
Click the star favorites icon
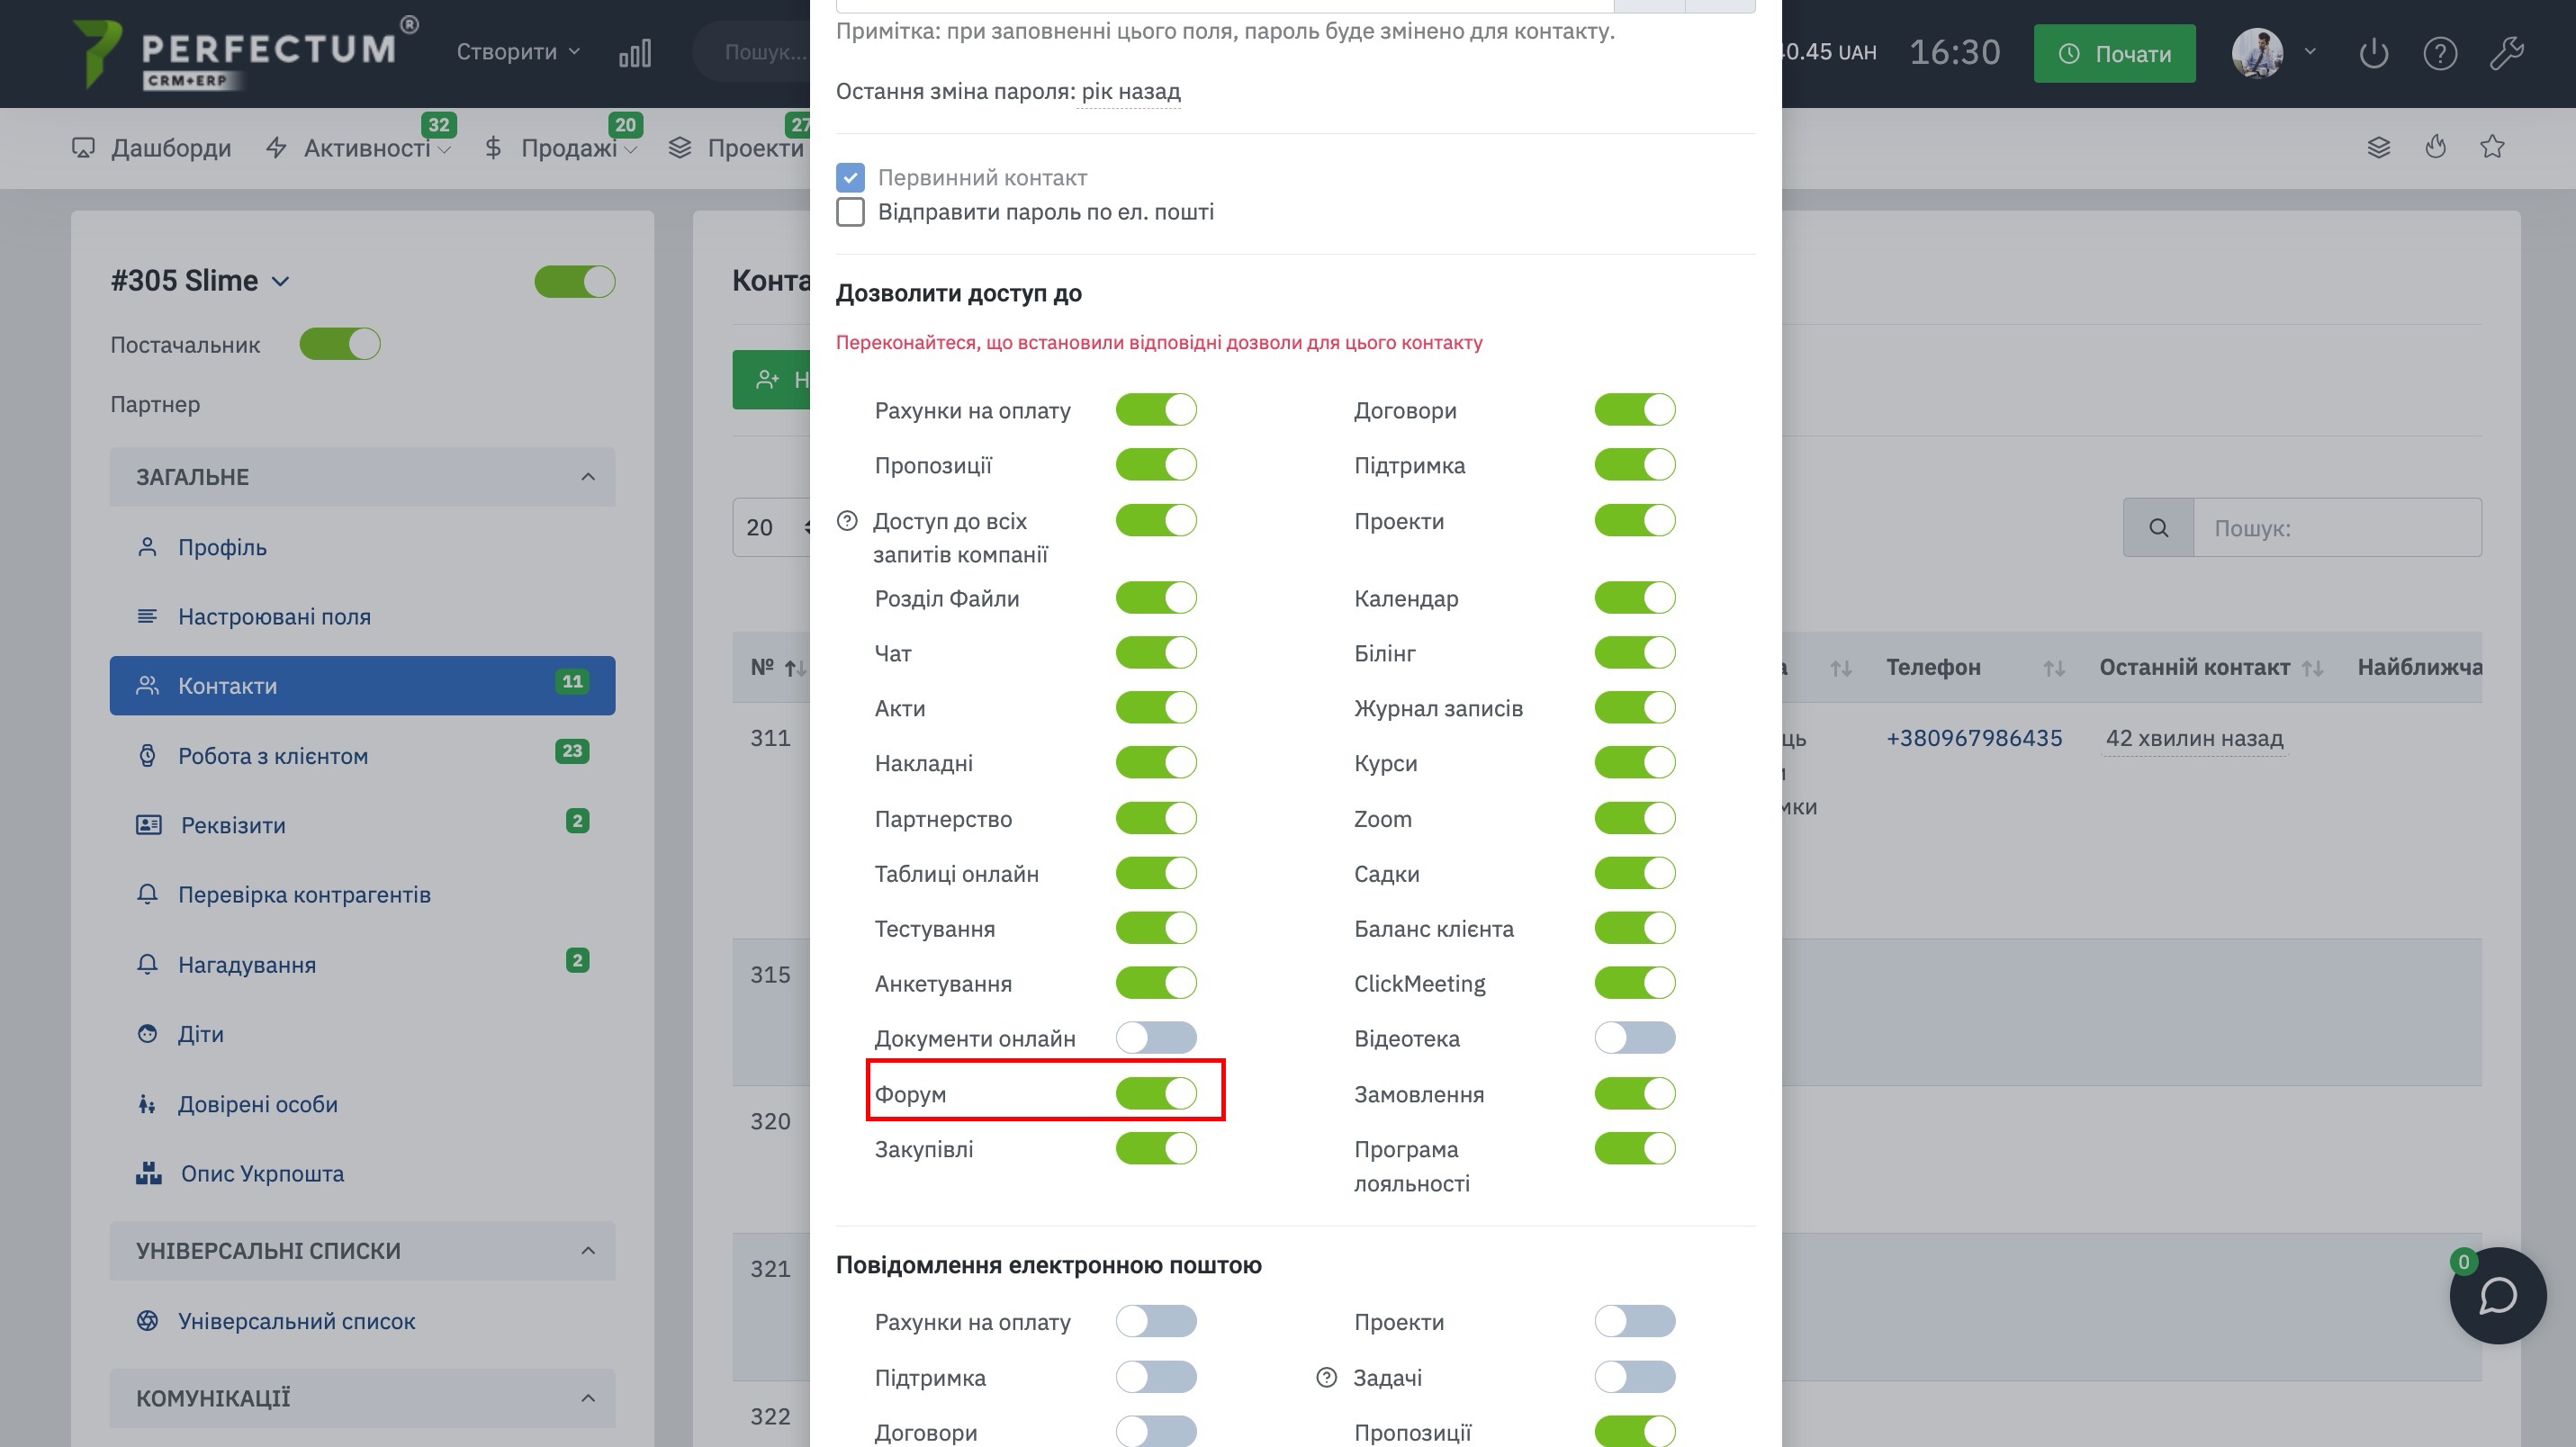point(2492,147)
